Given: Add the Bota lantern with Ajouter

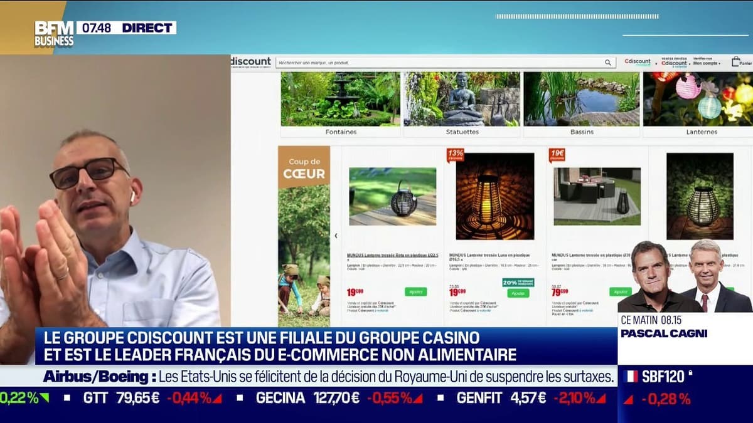Looking at the screenshot, I should click(415, 291).
